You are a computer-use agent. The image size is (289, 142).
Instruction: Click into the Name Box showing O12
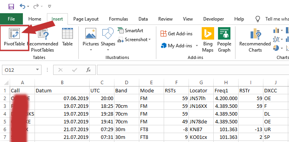19,70
